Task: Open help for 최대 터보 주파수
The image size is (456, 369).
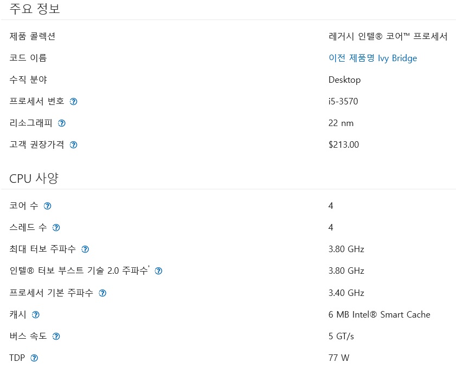Action: coord(85,249)
